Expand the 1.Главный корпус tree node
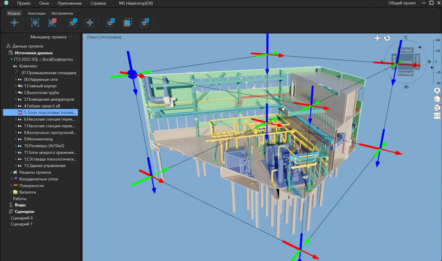The height and width of the screenshot is (261, 442). coord(16,86)
